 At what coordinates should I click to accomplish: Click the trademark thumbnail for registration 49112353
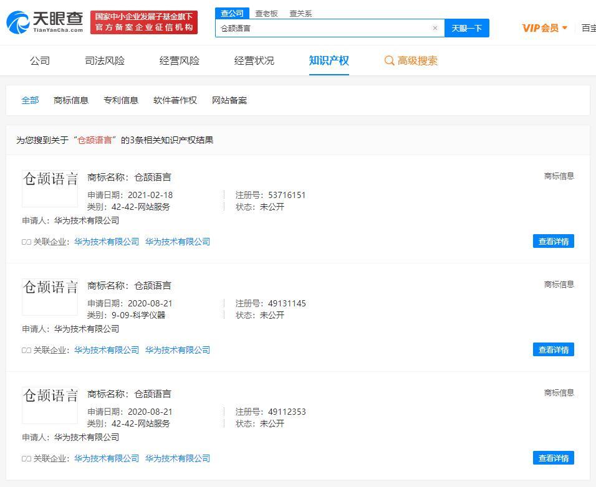(x=50, y=405)
